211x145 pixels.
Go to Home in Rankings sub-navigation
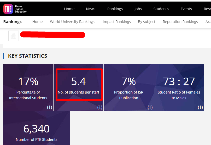37,22
